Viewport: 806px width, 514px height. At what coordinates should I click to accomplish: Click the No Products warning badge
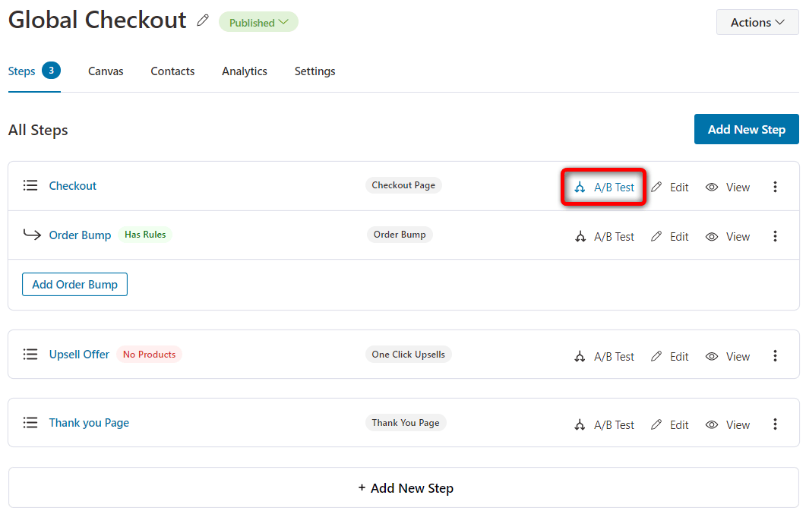[149, 355]
